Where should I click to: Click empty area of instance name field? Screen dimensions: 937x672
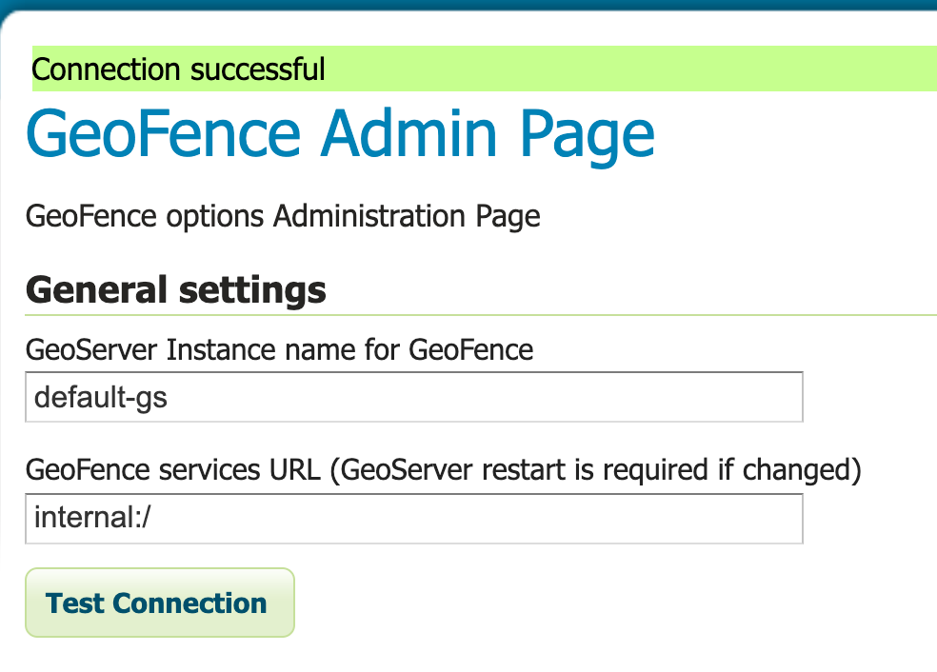[484, 397]
